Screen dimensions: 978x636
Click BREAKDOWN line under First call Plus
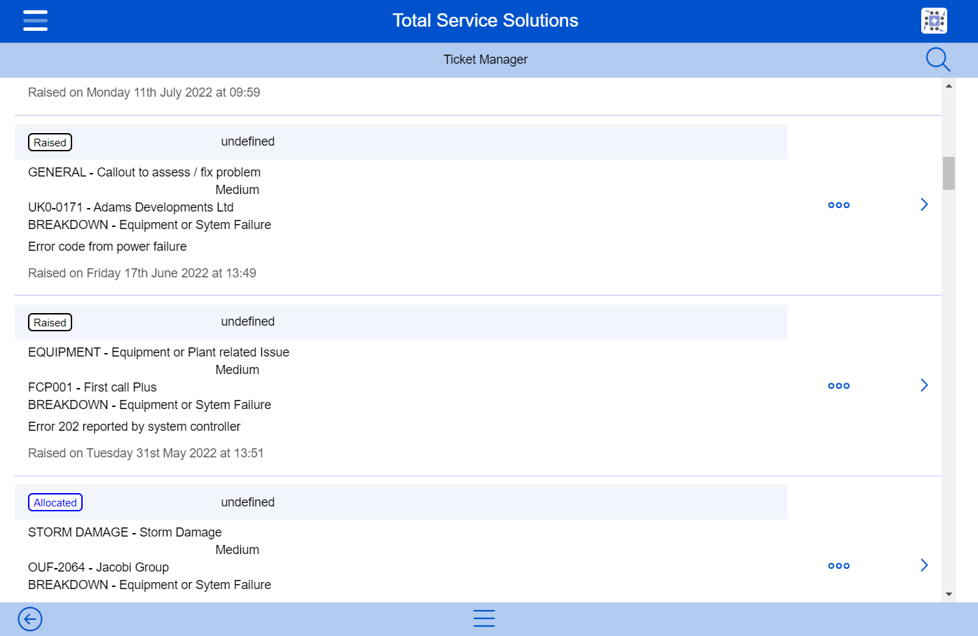point(149,405)
